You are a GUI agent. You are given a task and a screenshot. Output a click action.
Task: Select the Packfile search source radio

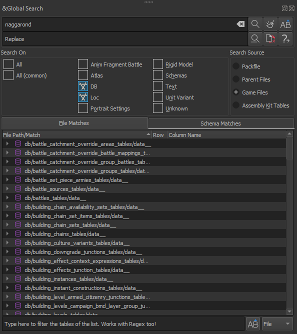tap(236, 66)
